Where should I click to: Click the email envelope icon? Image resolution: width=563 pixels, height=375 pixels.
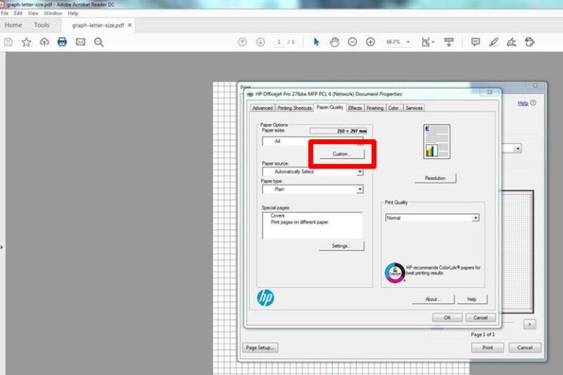[x=81, y=42]
